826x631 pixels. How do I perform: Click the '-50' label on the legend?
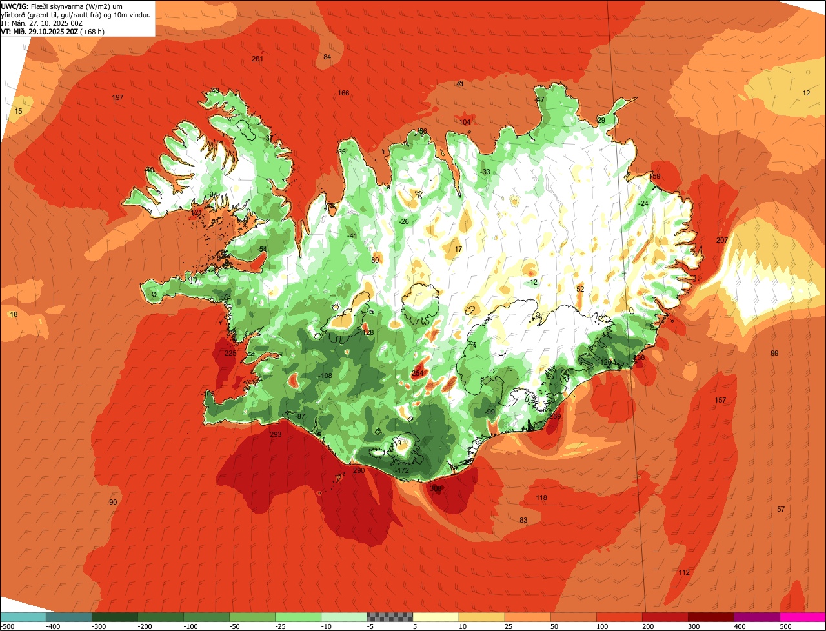click(x=235, y=626)
